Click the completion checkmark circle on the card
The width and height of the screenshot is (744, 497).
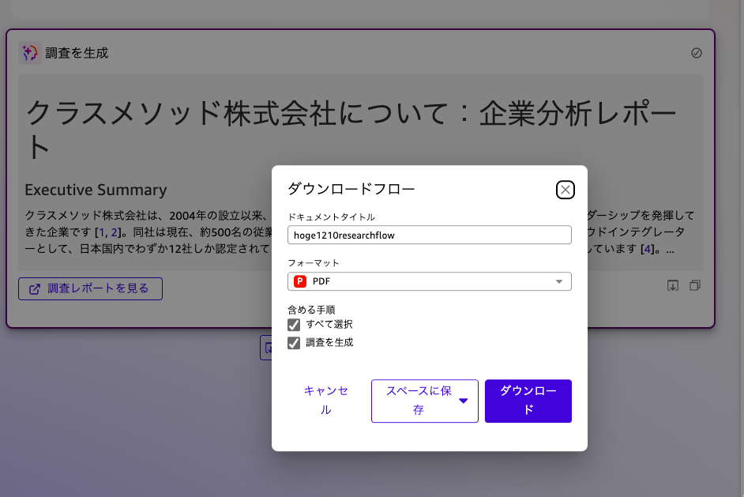[x=696, y=53]
